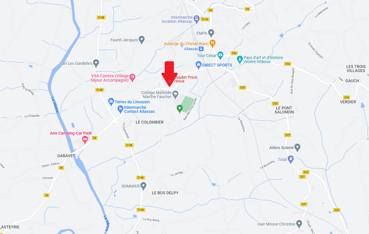This screenshot has width=369, height=234.
Task: Click the DIRECT SPORTS shopping bag icon
Action: coord(198,65)
